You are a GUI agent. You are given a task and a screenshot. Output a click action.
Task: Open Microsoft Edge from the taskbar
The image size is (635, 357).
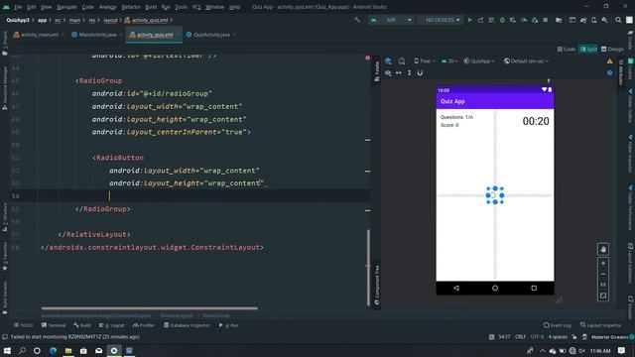[53, 350]
